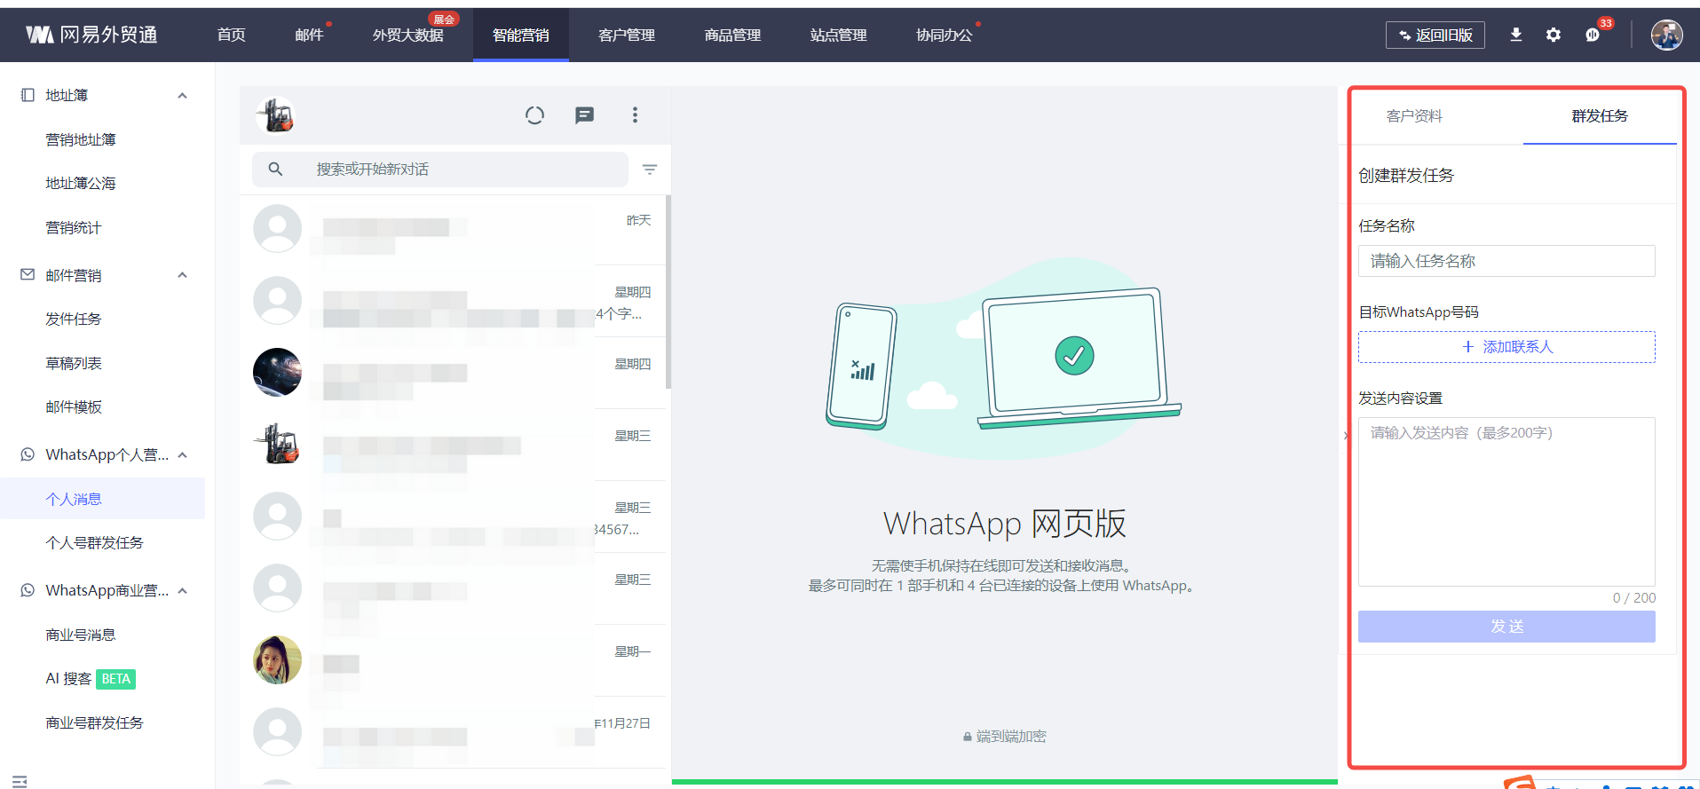Select 智能营销 top menu
This screenshot has height=789, width=1700.
click(x=520, y=35)
